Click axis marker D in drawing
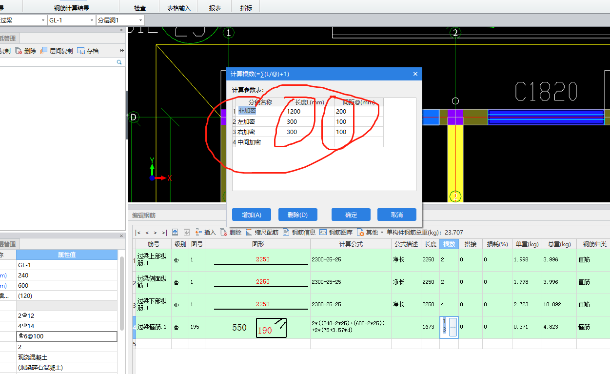Image resolution: width=610 pixels, height=374 pixels. (x=133, y=117)
